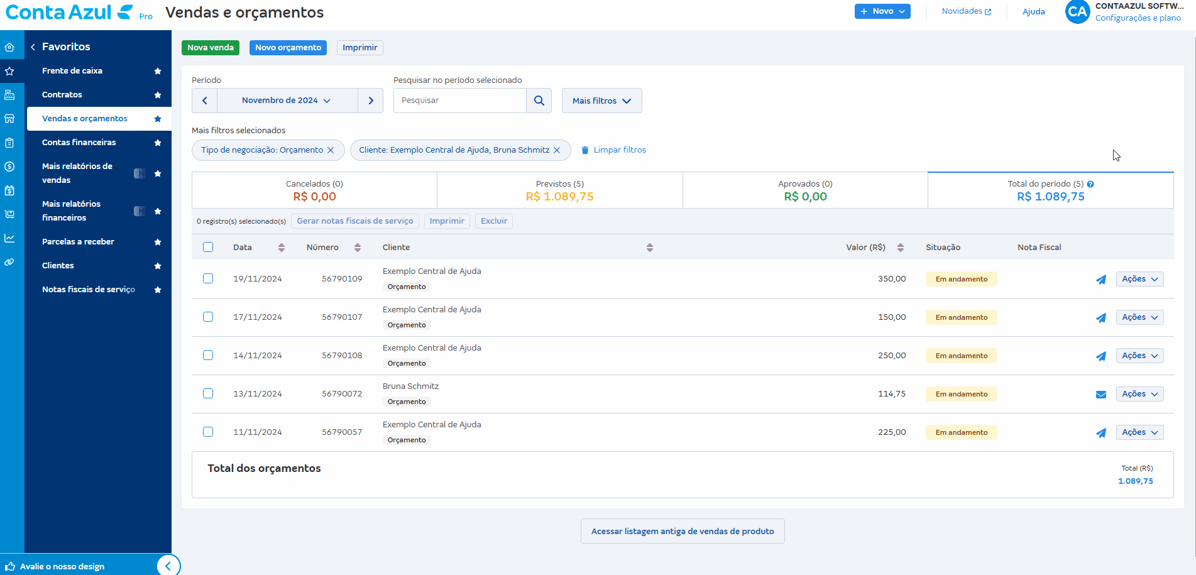This screenshot has height=575, width=1196.
Task: Click help question mark beside Total do período
Action: [1090, 184]
